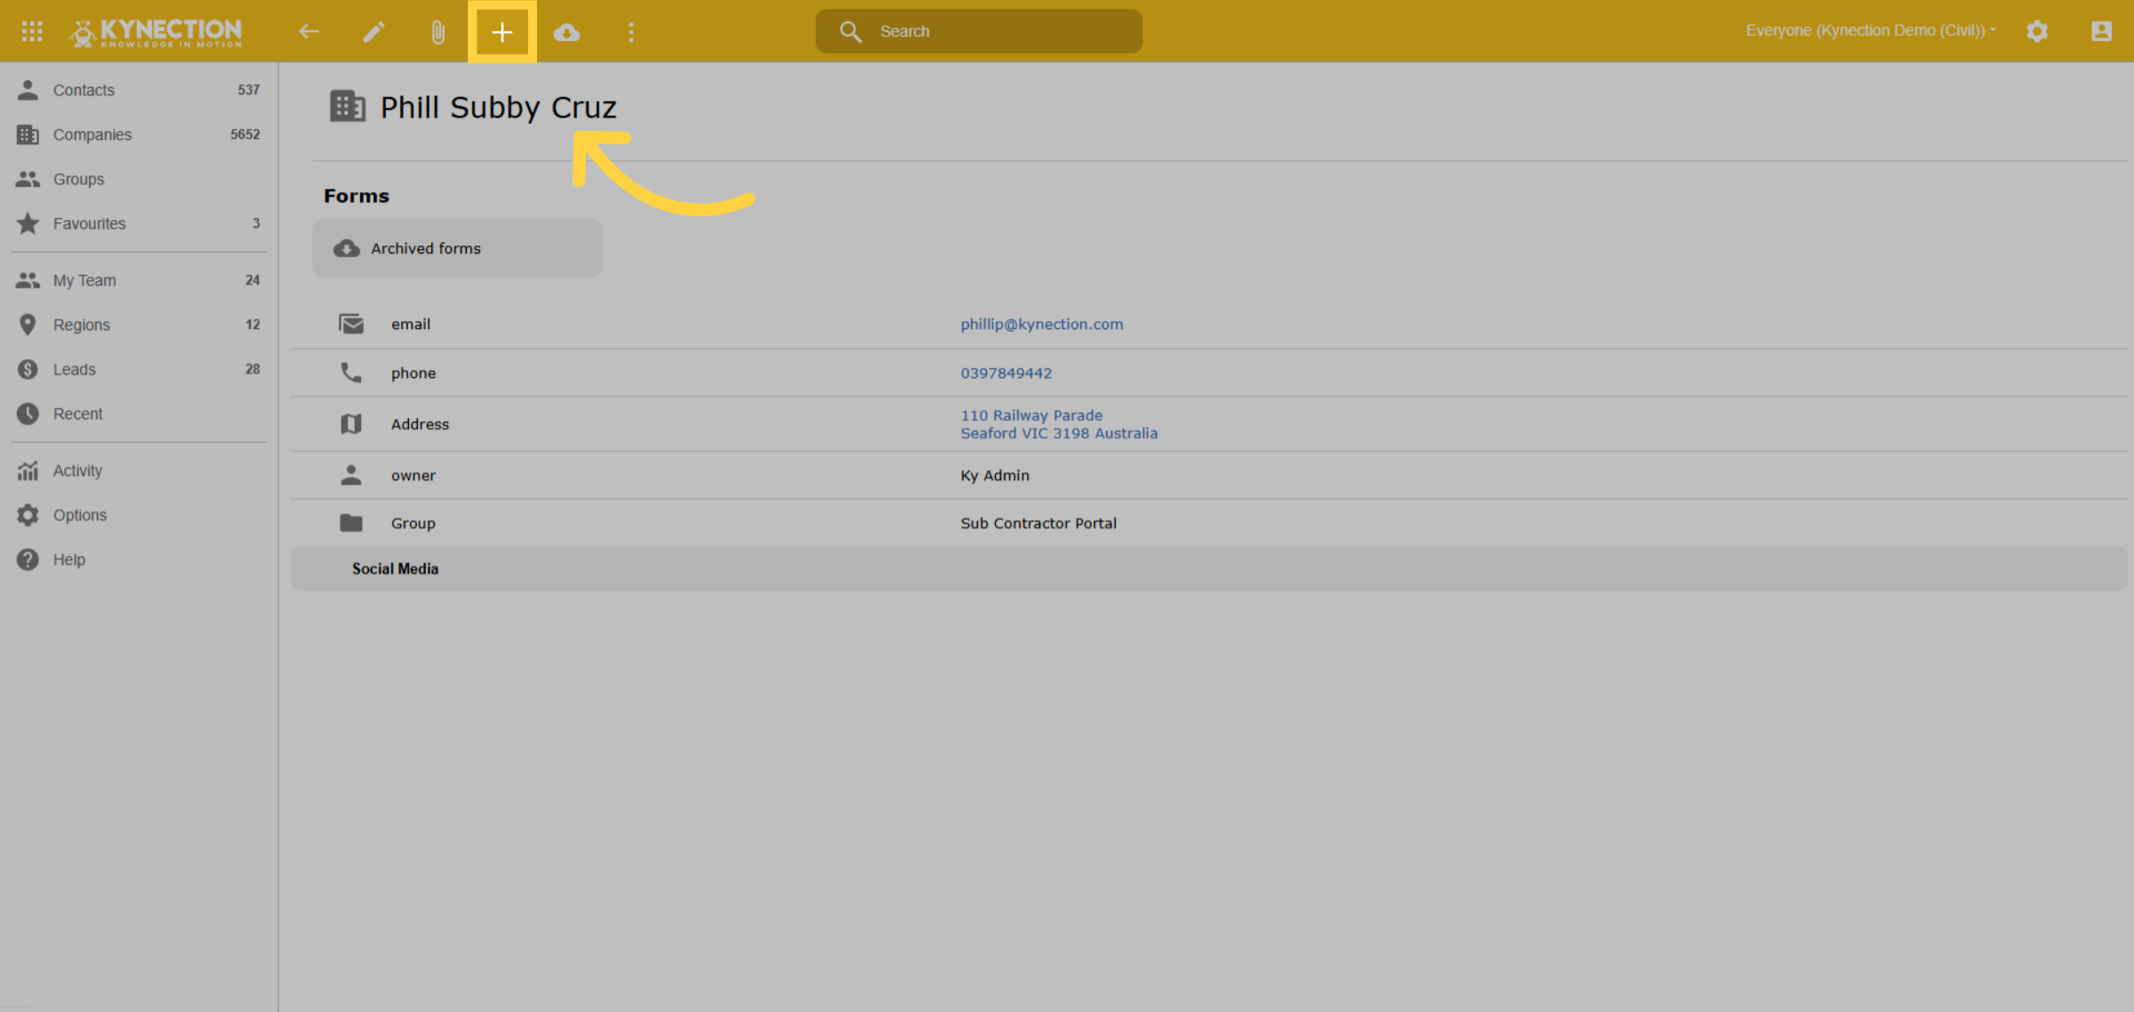Viewport: 2134px width, 1012px height.
Task: Expand the Social Media section
Action: tap(1209, 569)
